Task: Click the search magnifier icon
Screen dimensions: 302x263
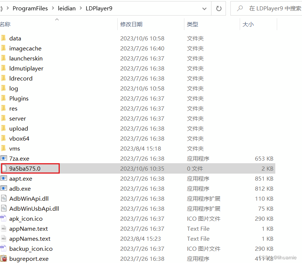Action: (240, 8)
